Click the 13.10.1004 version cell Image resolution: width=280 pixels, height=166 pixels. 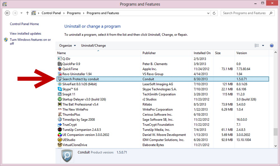[x=244, y=140]
